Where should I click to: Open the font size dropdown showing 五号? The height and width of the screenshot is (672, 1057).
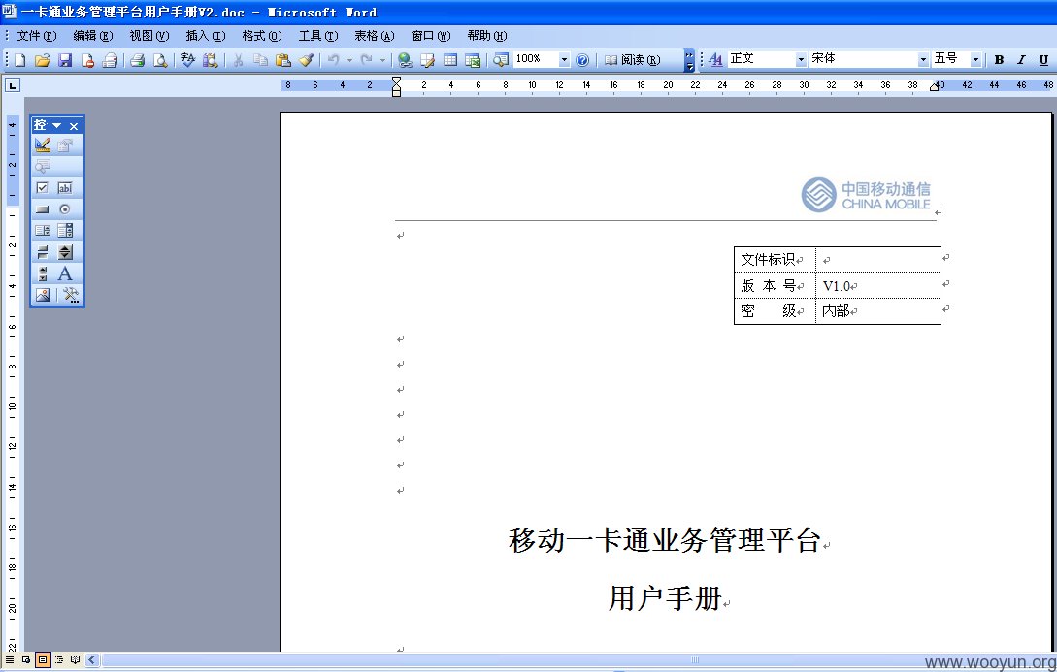975,60
